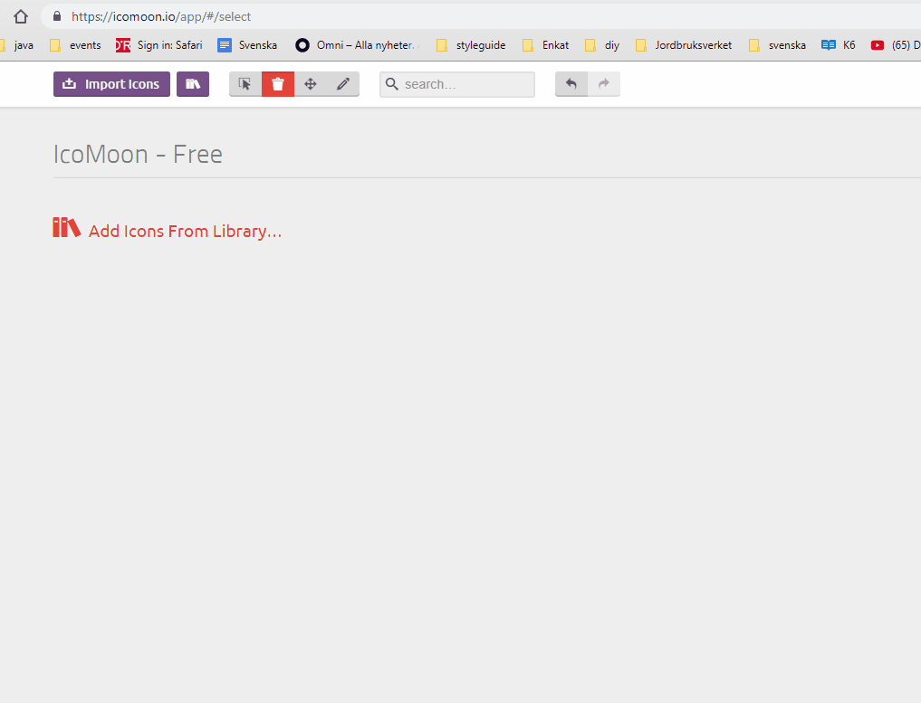This screenshot has height=703, width=921.
Task: View site security lock info
Action: (x=57, y=16)
